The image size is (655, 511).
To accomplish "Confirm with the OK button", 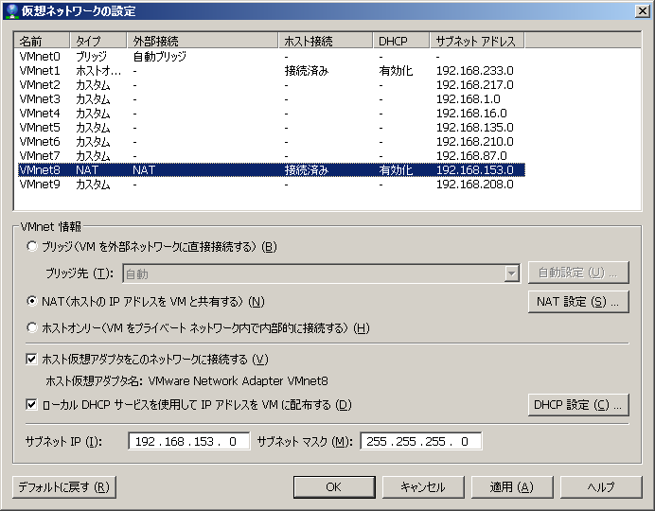I will point(334,486).
